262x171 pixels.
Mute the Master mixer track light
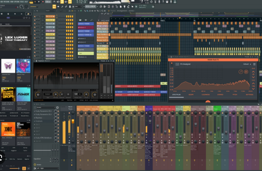click(69, 113)
